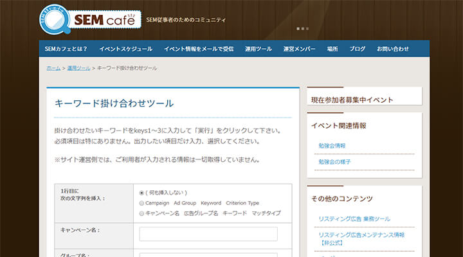Screen dimensions: 463x257
Task: Click 'お問い合わせ' in the navigation bar
Action: [392, 49]
